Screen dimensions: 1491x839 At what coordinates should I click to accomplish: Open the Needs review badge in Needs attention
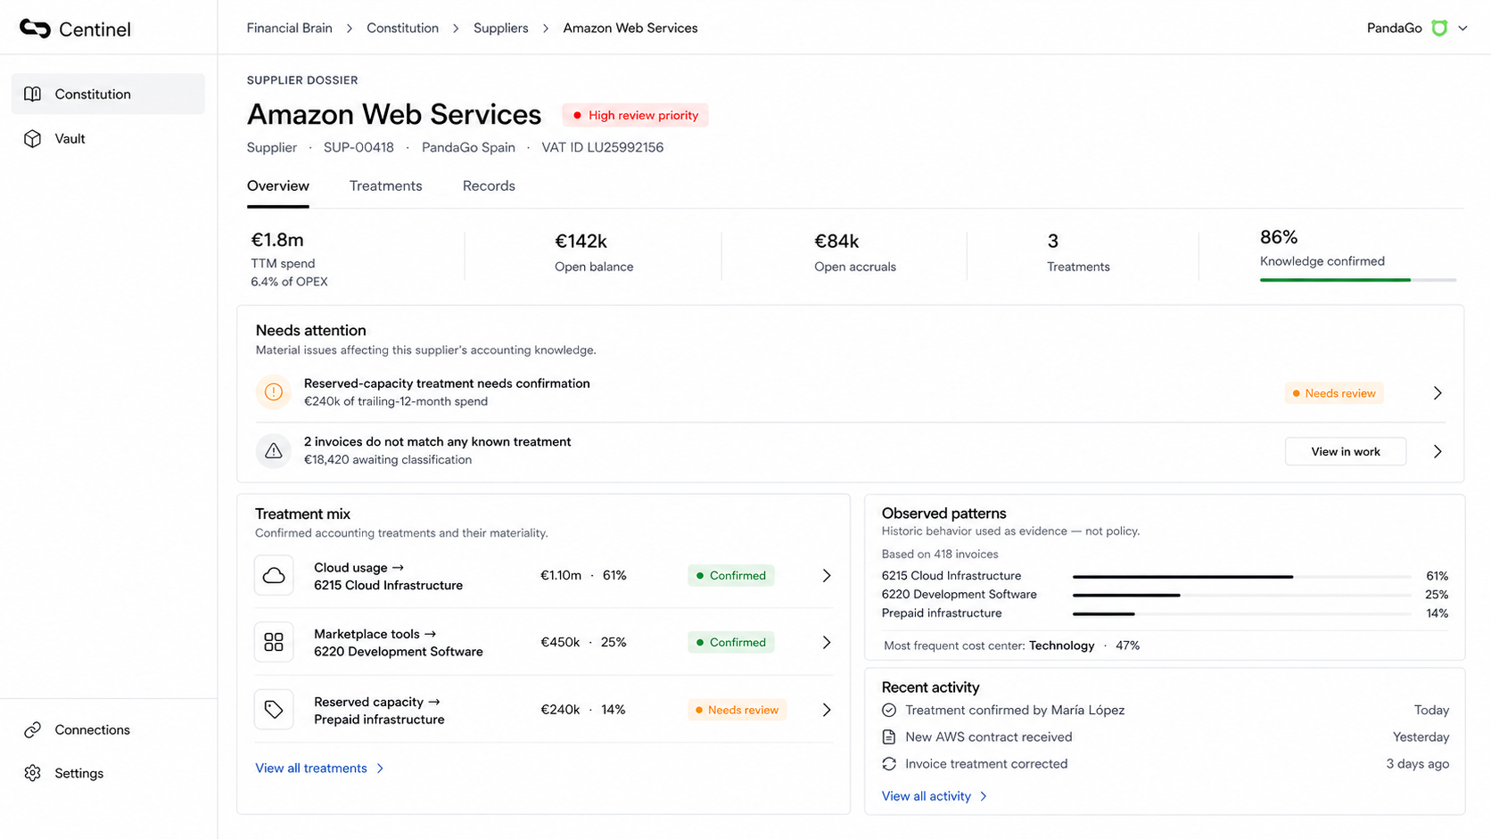tap(1334, 393)
